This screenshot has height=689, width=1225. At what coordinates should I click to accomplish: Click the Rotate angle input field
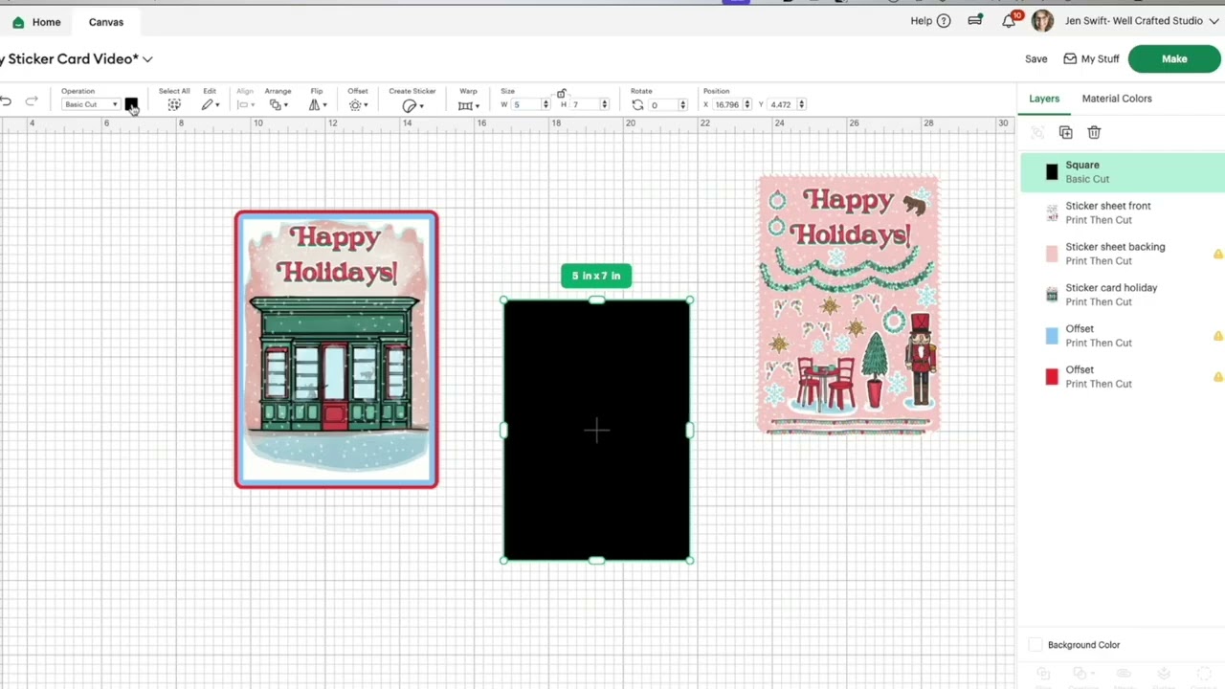tap(663, 104)
